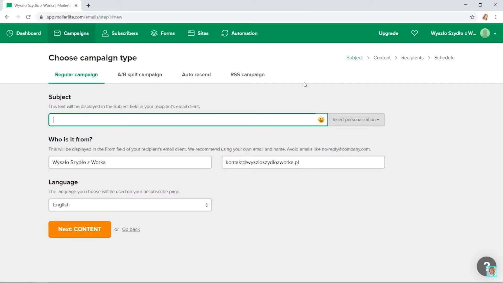Click the Dashboard clock icon
503x283 pixels.
10,33
